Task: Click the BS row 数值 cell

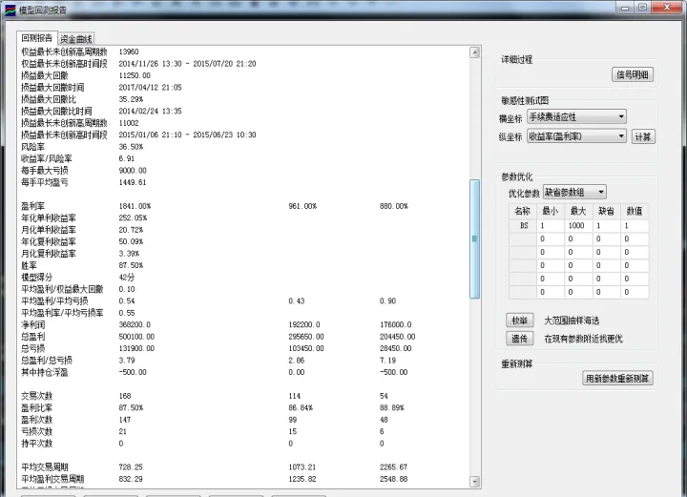Action: coord(634,225)
